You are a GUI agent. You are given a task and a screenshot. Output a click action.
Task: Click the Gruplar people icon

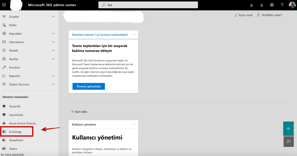(x=4, y=16)
